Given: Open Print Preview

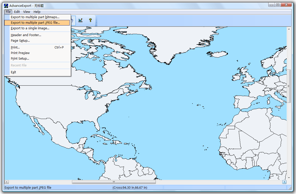Looking at the screenshot, I should (20, 53).
